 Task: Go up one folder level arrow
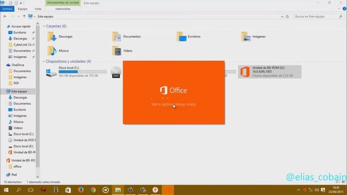[x=24, y=16]
